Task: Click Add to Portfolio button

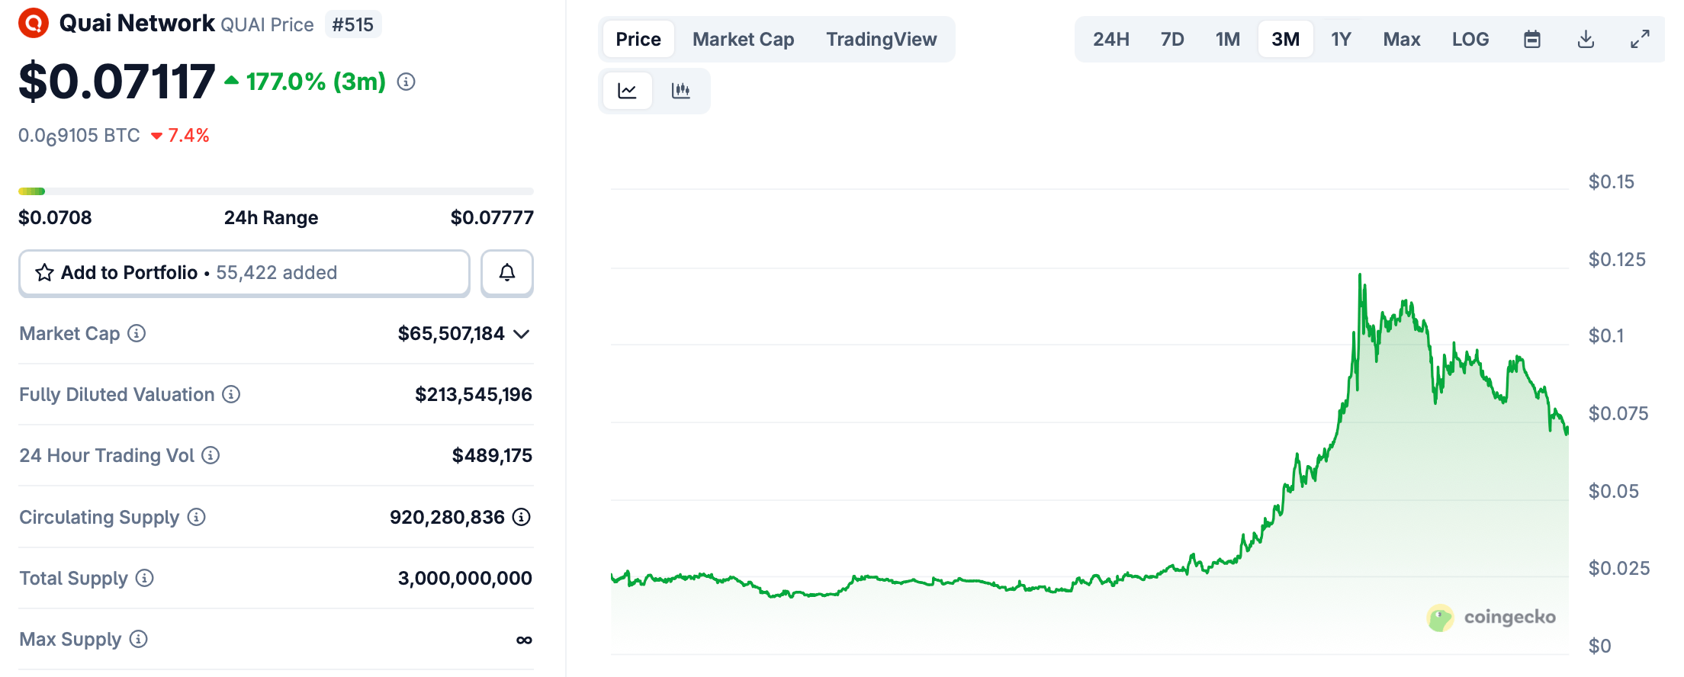Action: (x=244, y=273)
